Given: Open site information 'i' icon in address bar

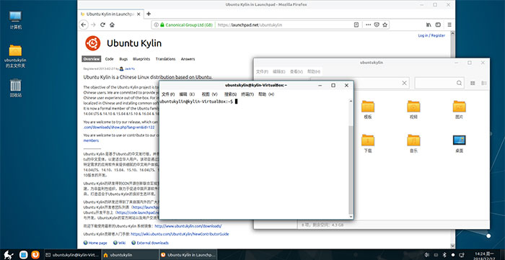Looking at the screenshot, I should [156, 24].
